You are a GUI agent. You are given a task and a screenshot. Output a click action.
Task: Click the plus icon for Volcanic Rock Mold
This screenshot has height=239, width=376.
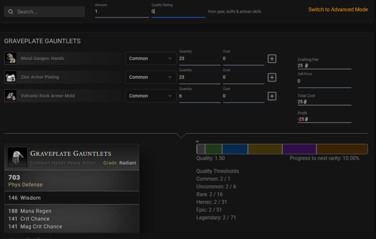click(272, 96)
